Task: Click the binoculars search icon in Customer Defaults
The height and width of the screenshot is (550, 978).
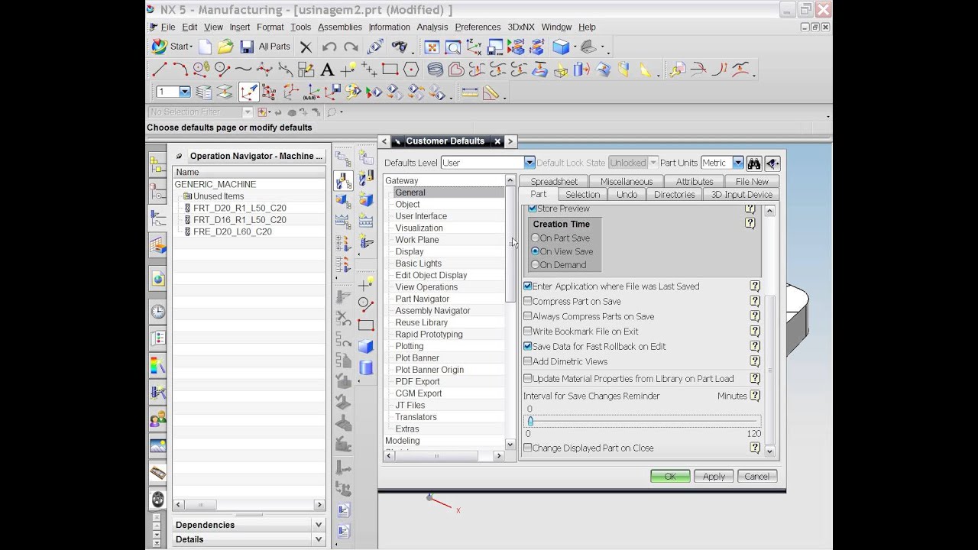Action: tap(754, 163)
